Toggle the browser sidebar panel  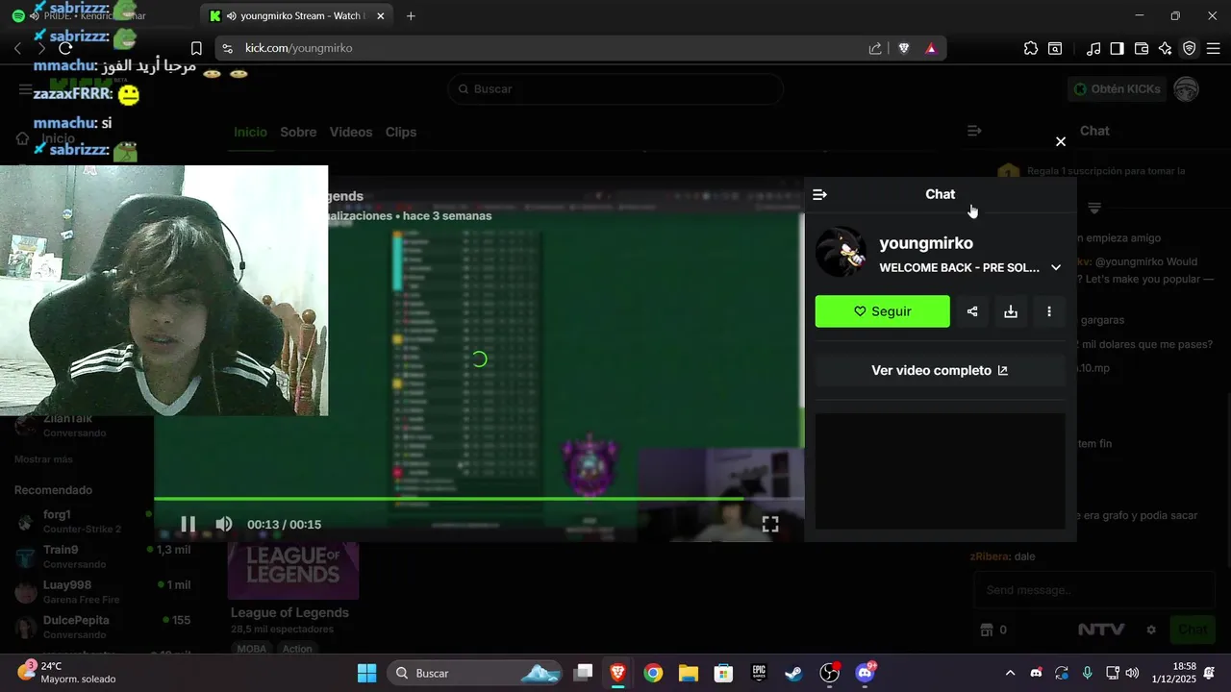[1118, 48]
